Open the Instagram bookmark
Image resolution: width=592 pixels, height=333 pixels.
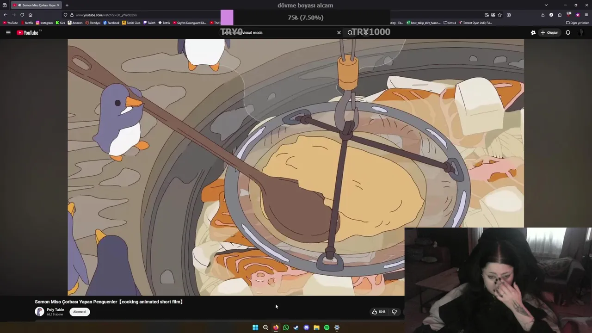44,23
